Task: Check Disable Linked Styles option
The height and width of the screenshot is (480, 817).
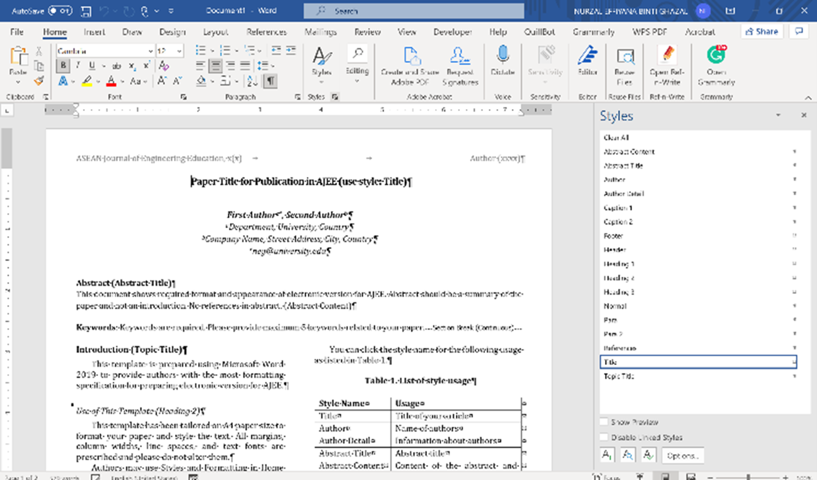Action: (x=604, y=437)
